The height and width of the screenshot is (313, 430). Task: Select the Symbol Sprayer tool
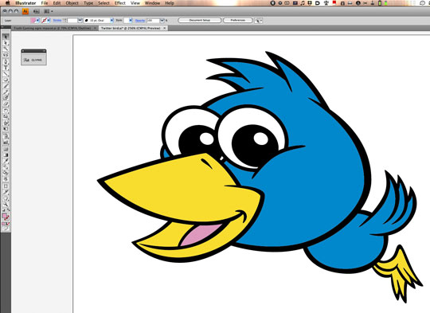tap(6, 136)
